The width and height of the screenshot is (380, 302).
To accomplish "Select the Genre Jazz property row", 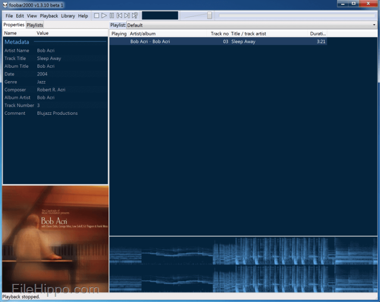I will tap(55, 82).
